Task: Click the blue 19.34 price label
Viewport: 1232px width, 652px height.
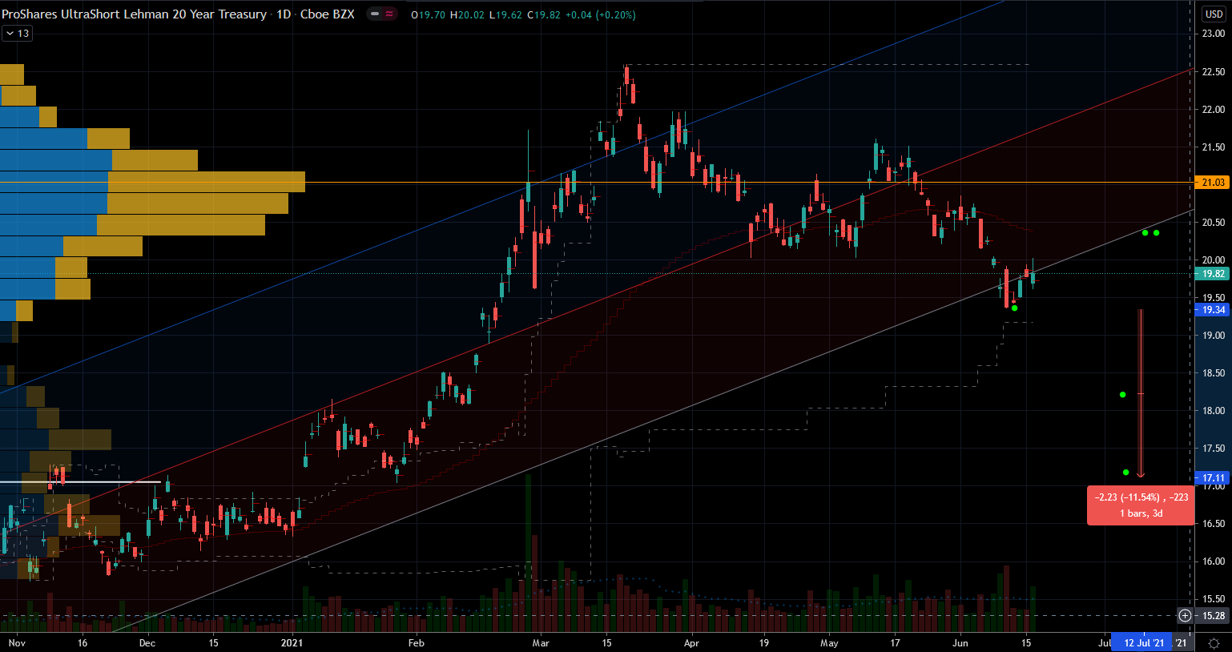Action: pyautogui.click(x=1213, y=310)
